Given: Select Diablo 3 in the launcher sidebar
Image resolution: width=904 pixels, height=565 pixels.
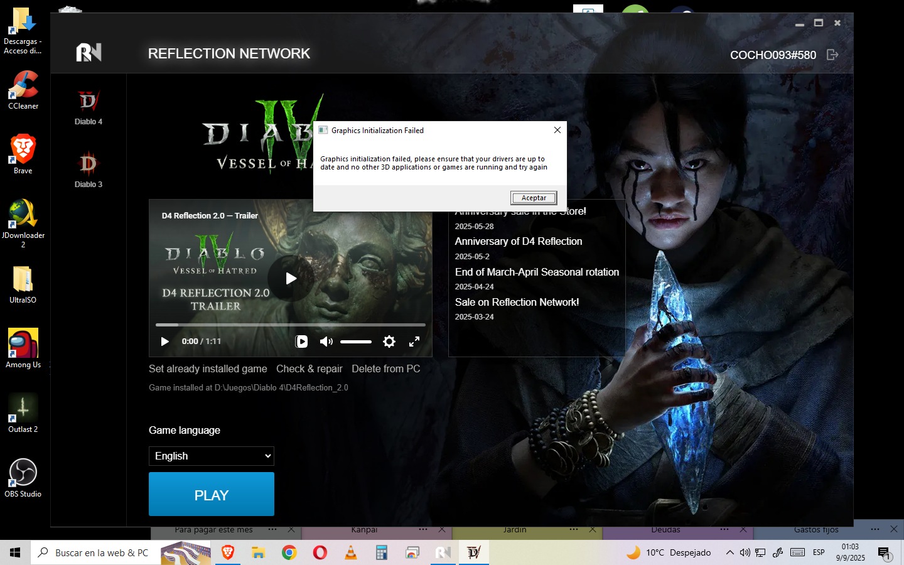Looking at the screenshot, I should click(88, 170).
